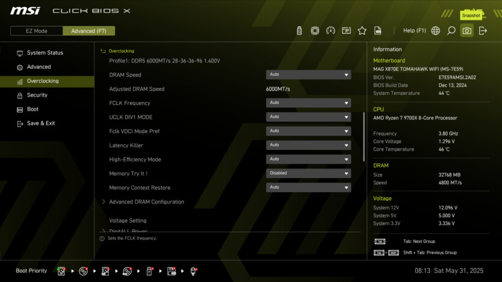
Task: Open the Favorites star icon
Action: (362, 31)
